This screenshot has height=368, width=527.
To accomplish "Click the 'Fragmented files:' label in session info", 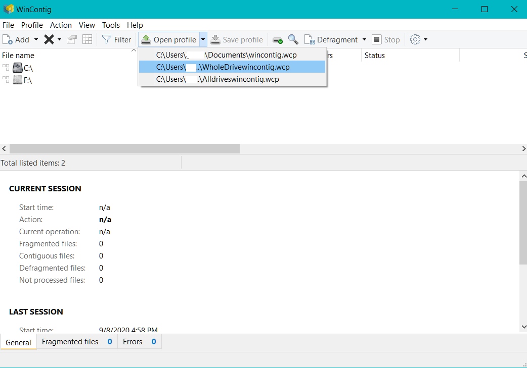I will click(48, 243).
